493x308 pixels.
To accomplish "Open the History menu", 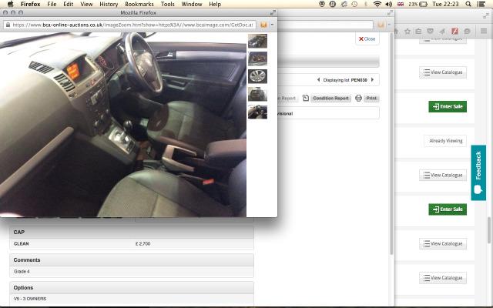I will 109,4.
